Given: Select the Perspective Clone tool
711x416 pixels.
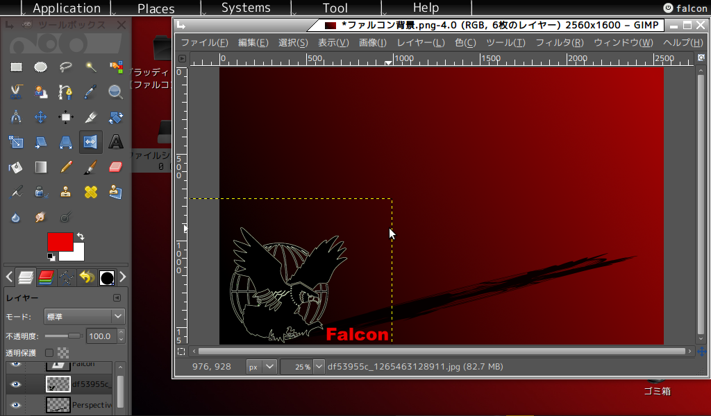Looking at the screenshot, I should pos(116,192).
